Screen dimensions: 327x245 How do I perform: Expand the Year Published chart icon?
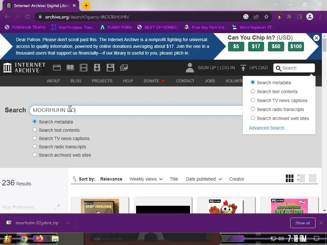(x=57, y=207)
